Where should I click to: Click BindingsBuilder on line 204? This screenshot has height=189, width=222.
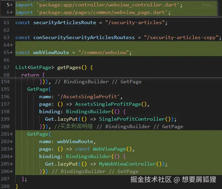coord(88,156)
